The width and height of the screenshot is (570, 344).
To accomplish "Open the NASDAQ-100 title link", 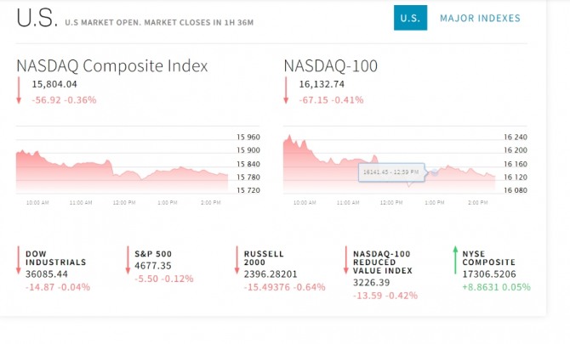I will [330, 65].
